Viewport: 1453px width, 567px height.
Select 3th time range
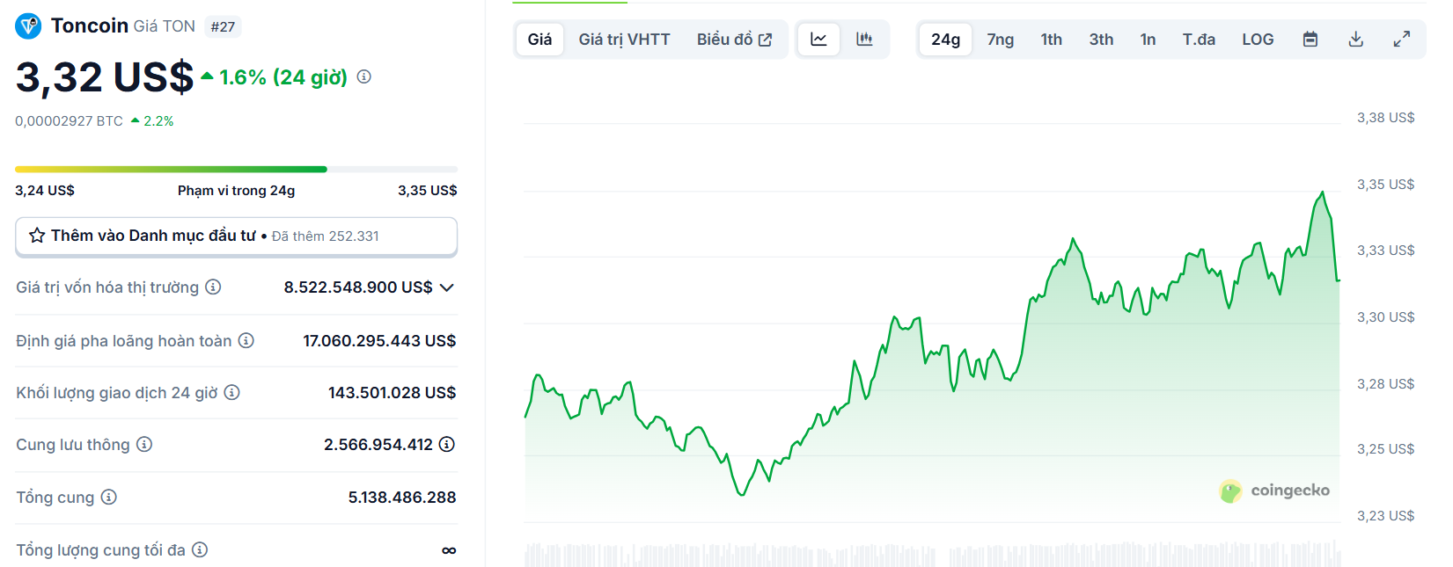[1101, 40]
